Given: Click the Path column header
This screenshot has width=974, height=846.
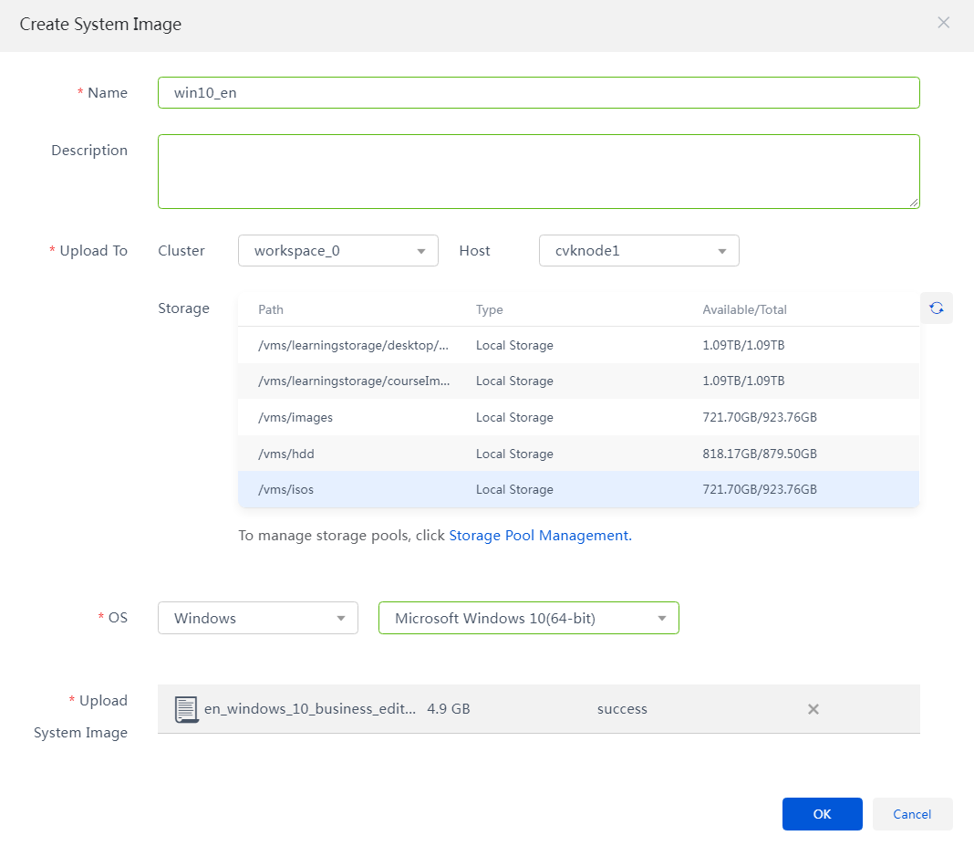Looking at the screenshot, I should point(271,309).
